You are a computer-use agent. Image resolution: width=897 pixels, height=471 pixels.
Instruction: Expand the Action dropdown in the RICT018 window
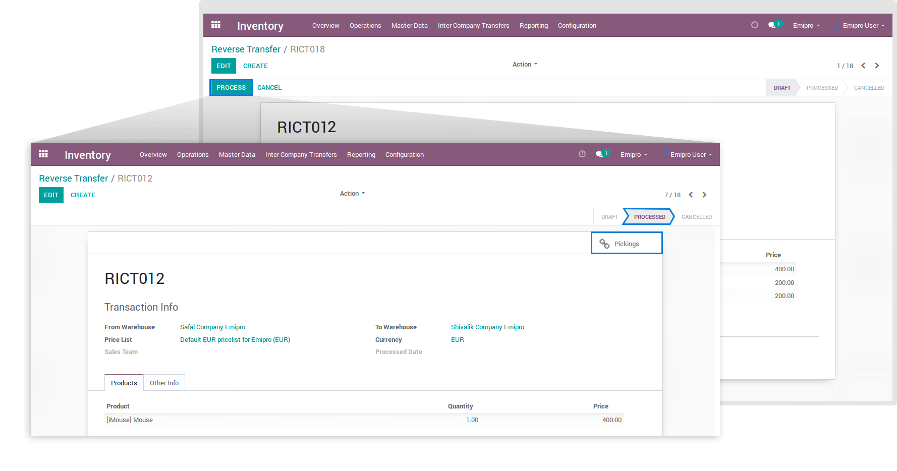[524, 65]
